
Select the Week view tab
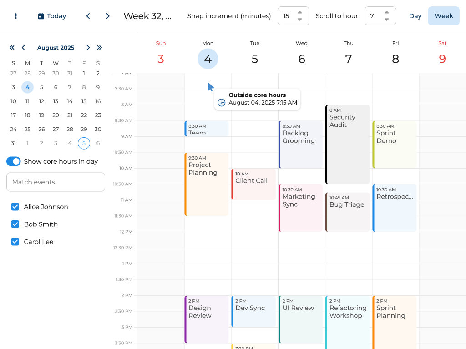[443, 16]
